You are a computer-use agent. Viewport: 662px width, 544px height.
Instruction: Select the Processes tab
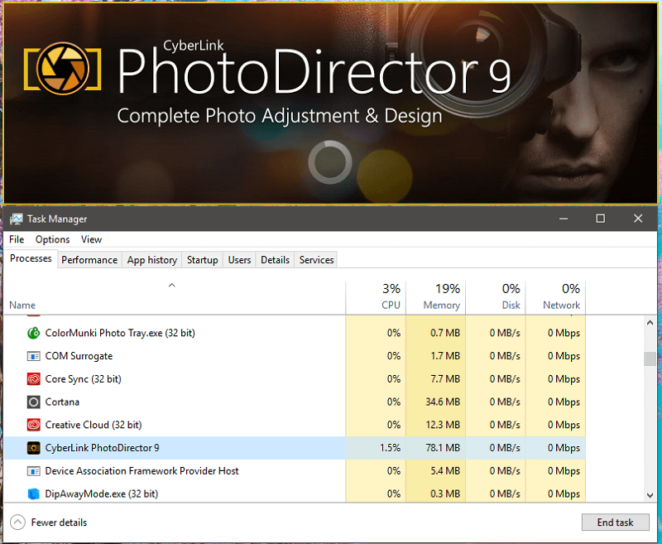click(x=31, y=258)
